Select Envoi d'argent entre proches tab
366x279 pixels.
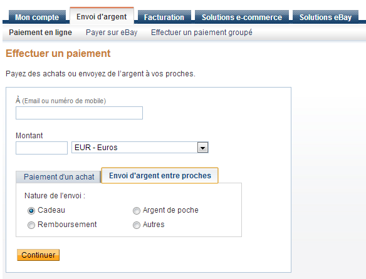tap(160, 176)
